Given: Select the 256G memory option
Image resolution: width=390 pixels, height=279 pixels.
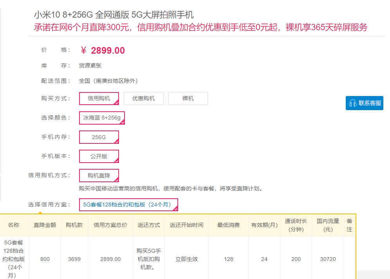Looking at the screenshot, I should tap(99, 137).
